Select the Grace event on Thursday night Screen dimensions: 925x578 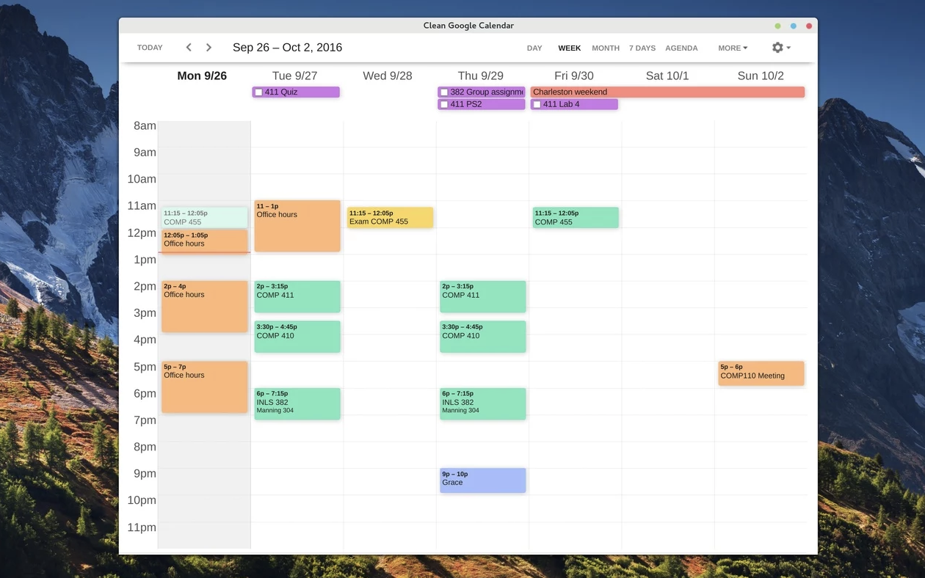point(482,480)
